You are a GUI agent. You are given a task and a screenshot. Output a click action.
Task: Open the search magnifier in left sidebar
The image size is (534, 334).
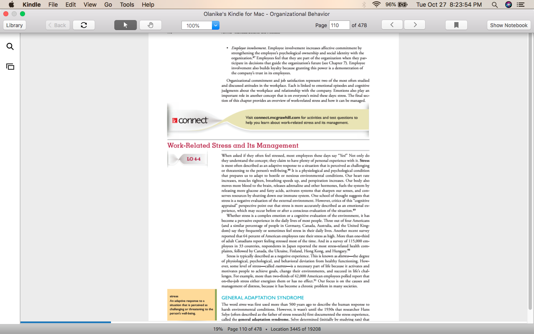(x=10, y=47)
